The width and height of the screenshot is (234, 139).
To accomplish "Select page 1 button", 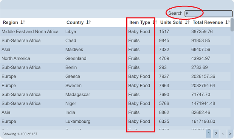I will point(209,134).
